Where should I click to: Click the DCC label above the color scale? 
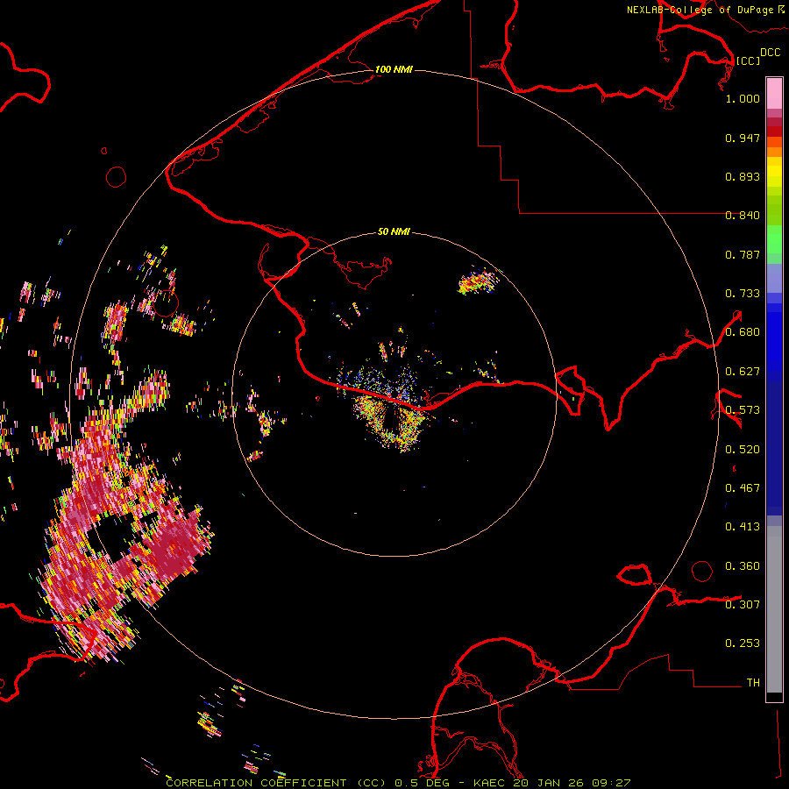point(770,53)
